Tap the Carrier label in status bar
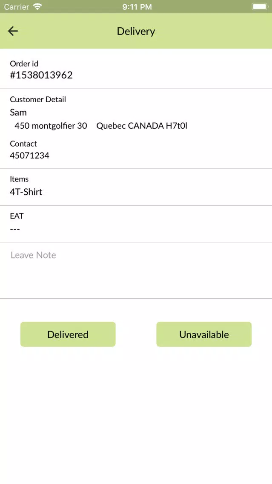 click(x=17, y=6)
